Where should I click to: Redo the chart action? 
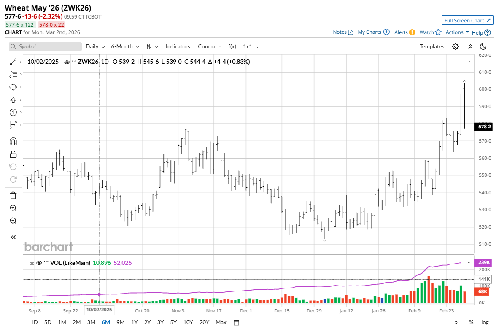[x=13, y=179]
